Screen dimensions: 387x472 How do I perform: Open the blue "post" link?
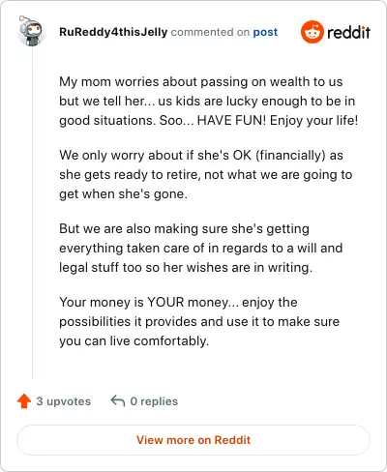265,32
